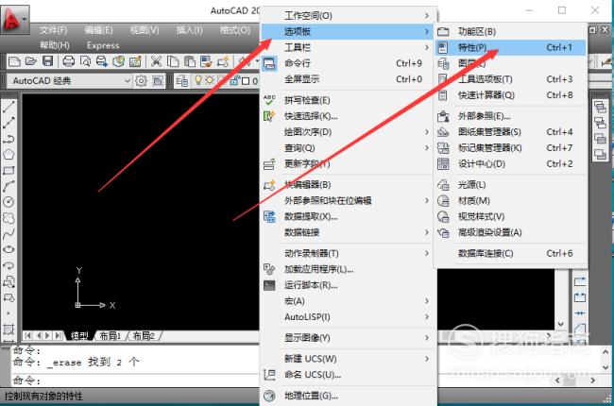Toggle layer 0 freeze sun icon

[x=210, y=80]
